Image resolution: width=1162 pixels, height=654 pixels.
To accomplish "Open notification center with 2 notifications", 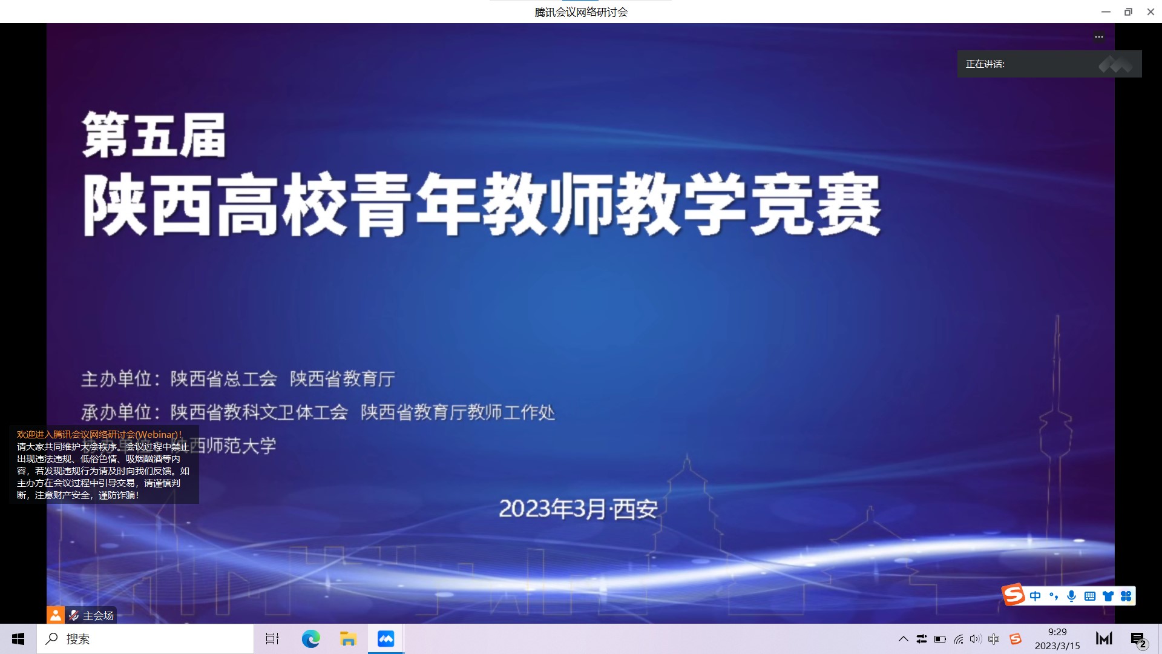I will coord(1138,639).
